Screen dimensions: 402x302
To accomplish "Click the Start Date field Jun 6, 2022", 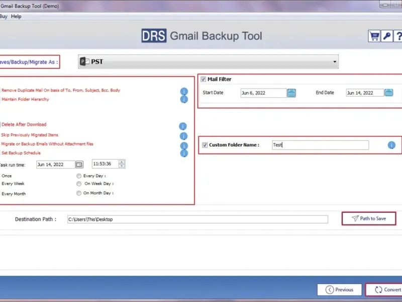I will [263, 93].
